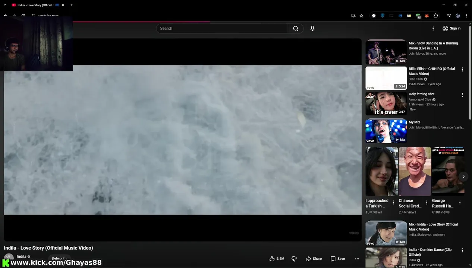Dislike the video with thumbs-down
This screenshot has width=472, height=268.
pos(294,259)
